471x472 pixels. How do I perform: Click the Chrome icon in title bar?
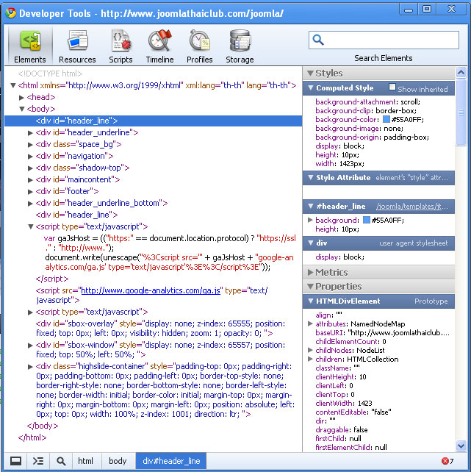10,12
